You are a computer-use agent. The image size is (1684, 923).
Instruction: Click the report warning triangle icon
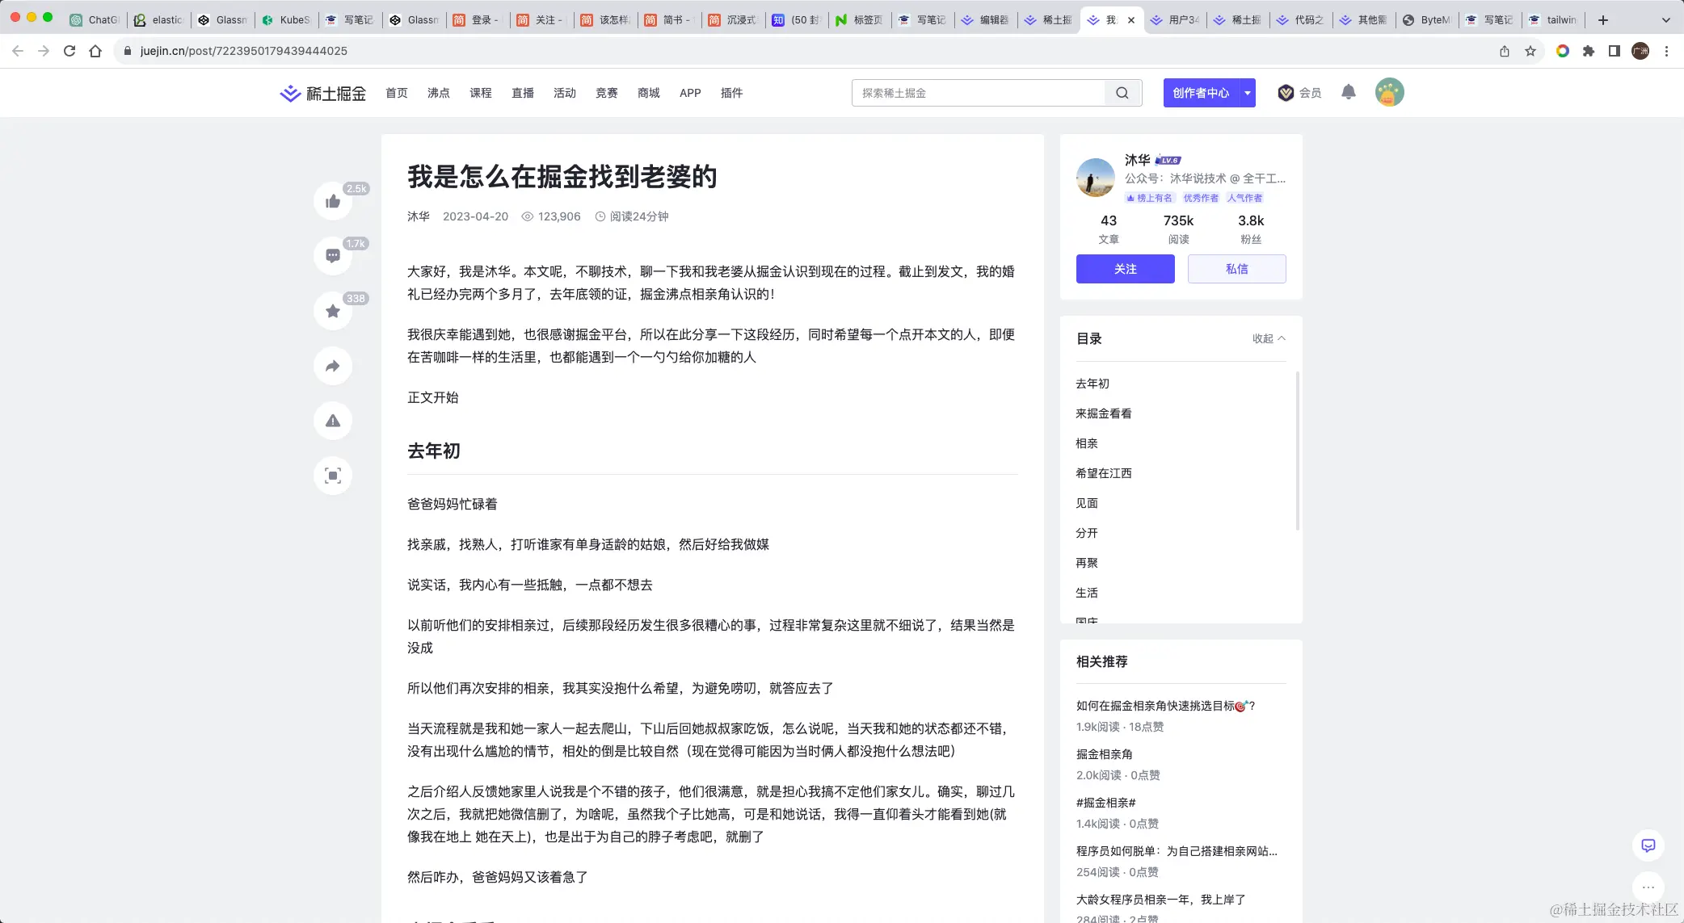pos(333,421)
